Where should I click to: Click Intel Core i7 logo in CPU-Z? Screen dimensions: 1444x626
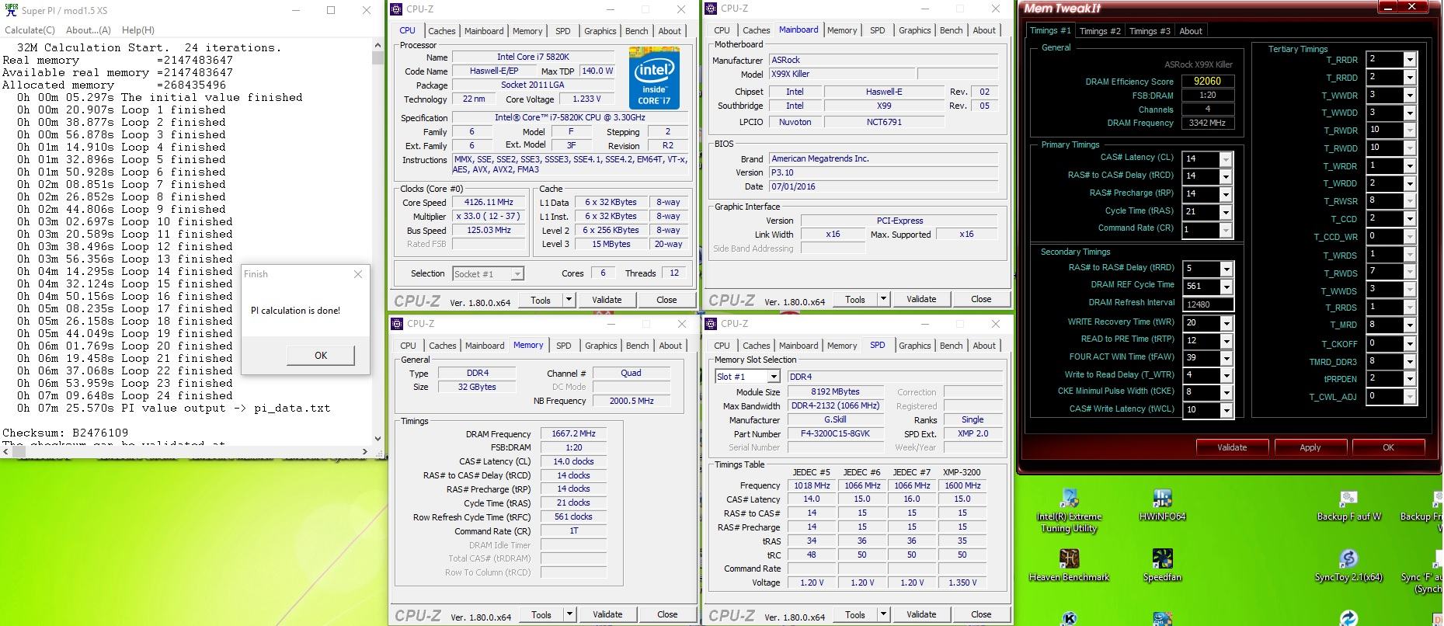(x=655, y=78)
